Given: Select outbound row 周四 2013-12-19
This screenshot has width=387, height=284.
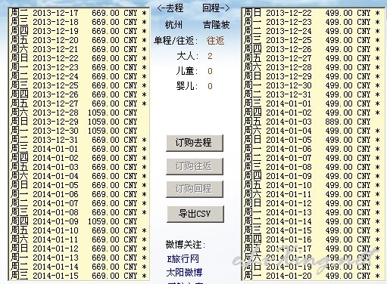Looking at the screenshot, I should (x=79, y=31).
